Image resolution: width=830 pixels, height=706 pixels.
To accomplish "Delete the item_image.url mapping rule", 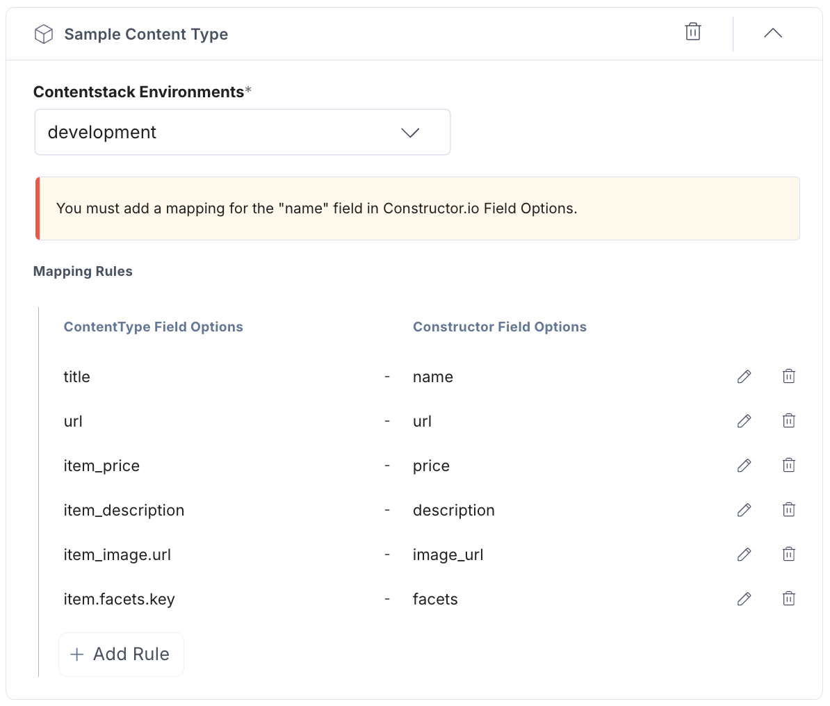I will [x=789, y=554].
